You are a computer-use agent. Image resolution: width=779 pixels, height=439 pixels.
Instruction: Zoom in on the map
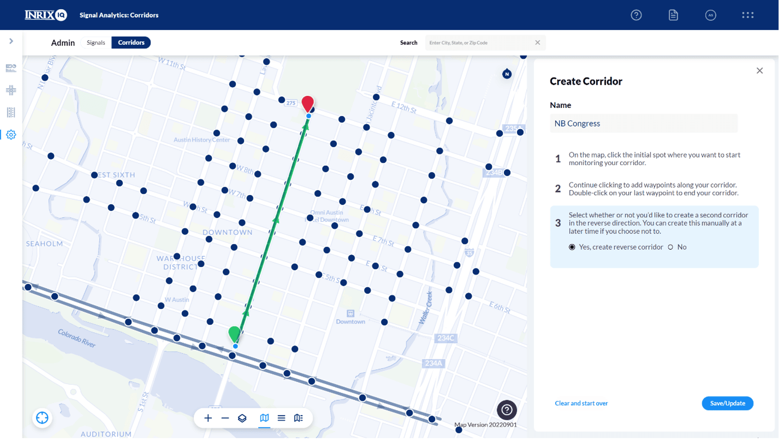pos(208,418)
